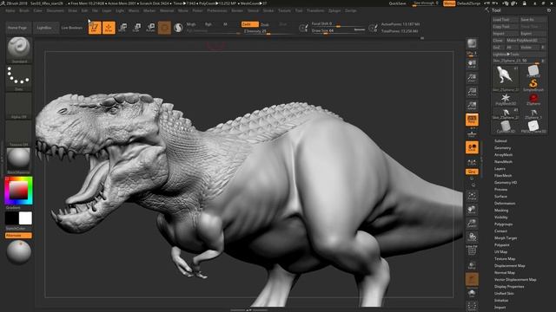Image resolution: width=556 pixels, height=312 pixels.
Task: Open the Document menu
Action: pos(56,10)
